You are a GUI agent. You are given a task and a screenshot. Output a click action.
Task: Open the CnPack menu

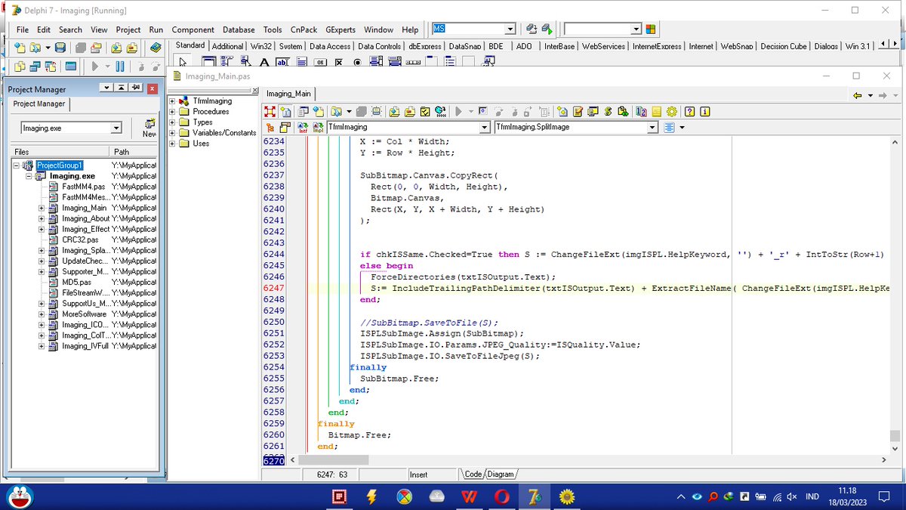(304, 29)
